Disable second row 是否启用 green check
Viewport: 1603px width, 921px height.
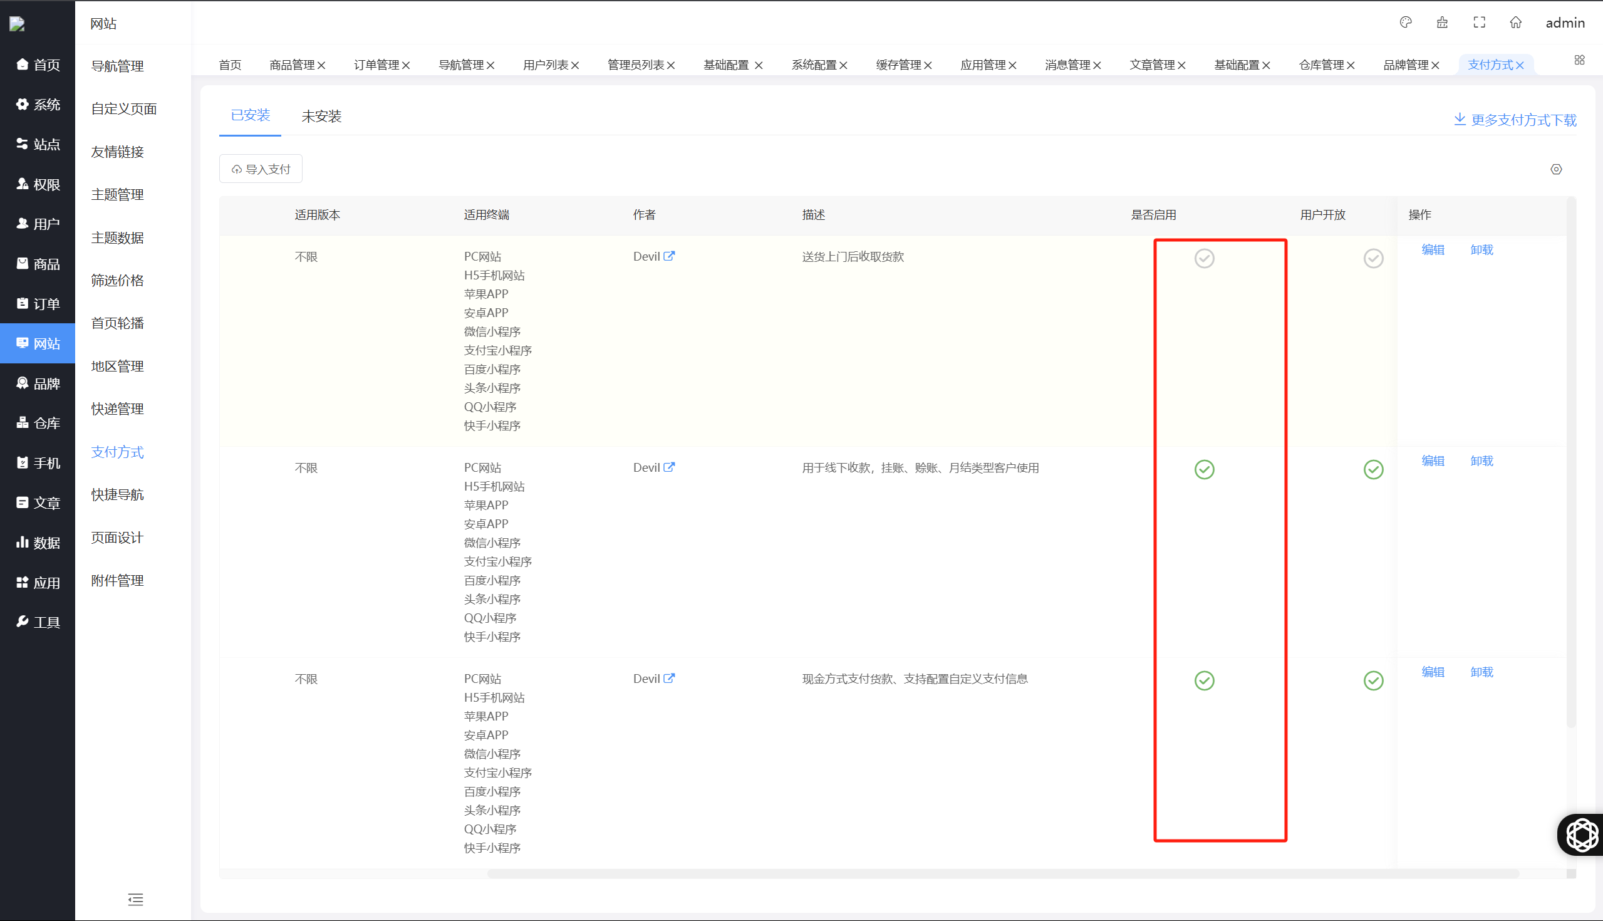coord(1204,469)
